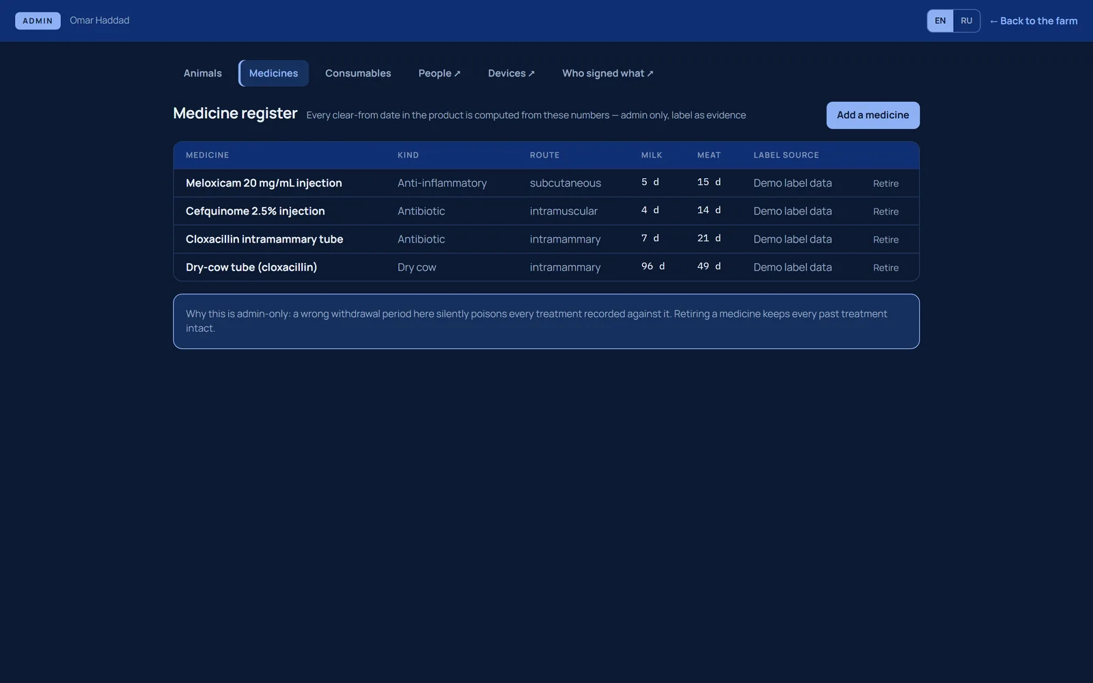
Task: Click the MEAT column header
Action: coord(708,155)
